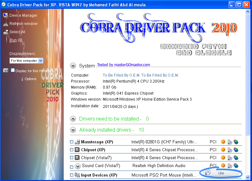
Task: Select Microsoft PS/2 Port Mouse text
Action: (164, 175)
